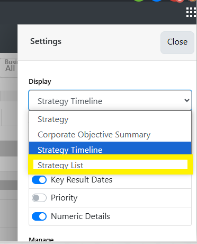Expand the Business filter showing All
Viewport: 197px width, 244px height.
click(x=9, y=68)
